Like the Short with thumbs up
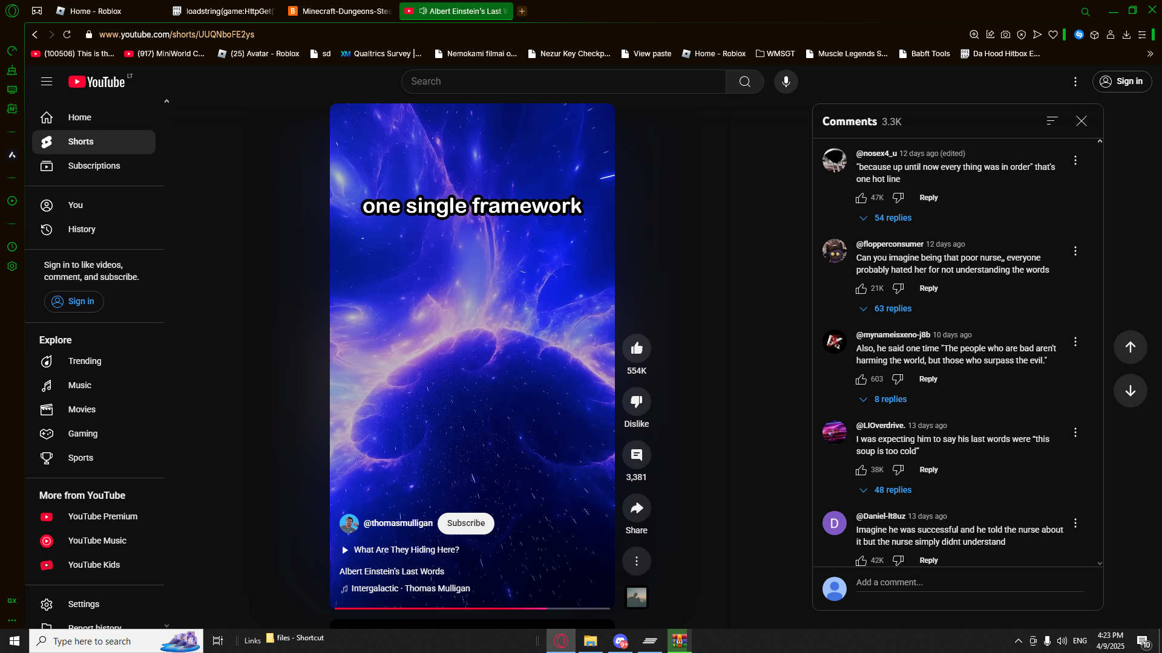The width and height of the screenshot is (1162, 653). pyautogui.click(x=637, y=348)
